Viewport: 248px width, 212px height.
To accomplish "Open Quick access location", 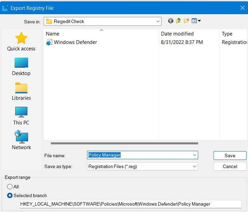I will pyautogui.click(x=21, y=41).
